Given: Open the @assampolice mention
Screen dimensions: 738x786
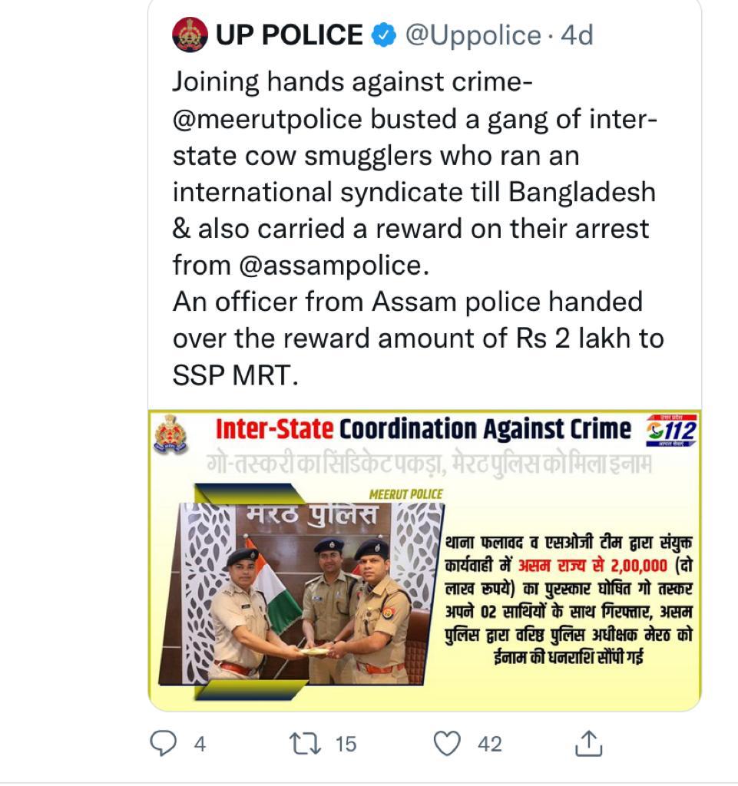Looking at the screenshot, I should tap(331, 265).
